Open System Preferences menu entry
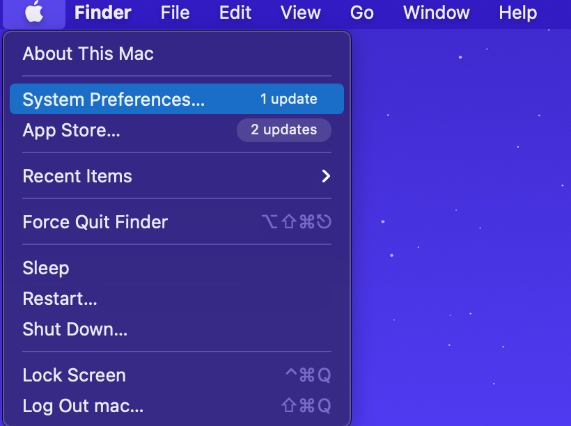The image size is (571, 426). click(114, 100)
